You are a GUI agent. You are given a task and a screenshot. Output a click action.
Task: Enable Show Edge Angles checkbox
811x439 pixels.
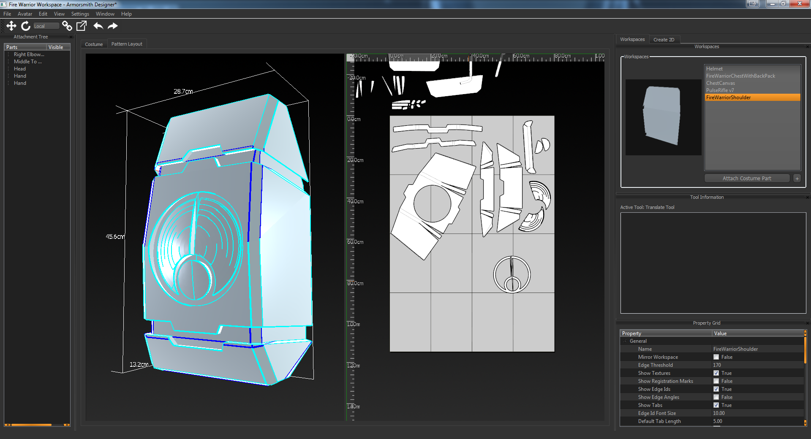click(x=716, y=397)
